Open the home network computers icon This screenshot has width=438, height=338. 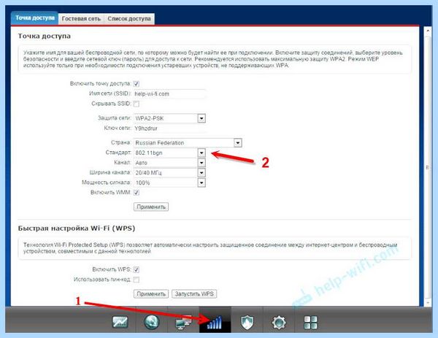183,322
